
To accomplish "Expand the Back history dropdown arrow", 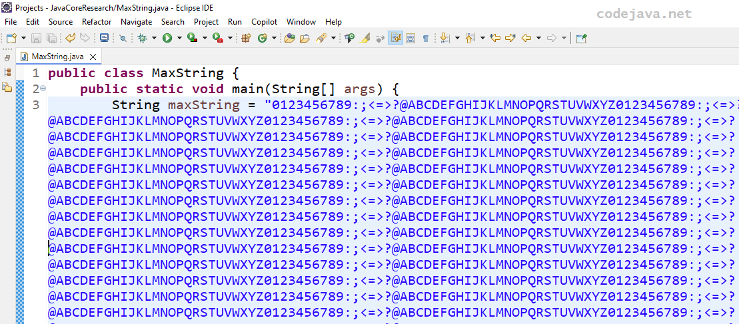I will tap(538, 38).
